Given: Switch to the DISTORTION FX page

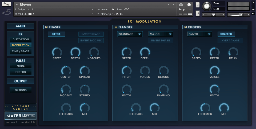Looking at the screenshot, I should tap(21, 40).
